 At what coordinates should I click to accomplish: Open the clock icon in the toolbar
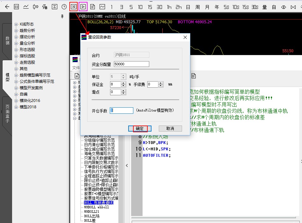point(64,6)
